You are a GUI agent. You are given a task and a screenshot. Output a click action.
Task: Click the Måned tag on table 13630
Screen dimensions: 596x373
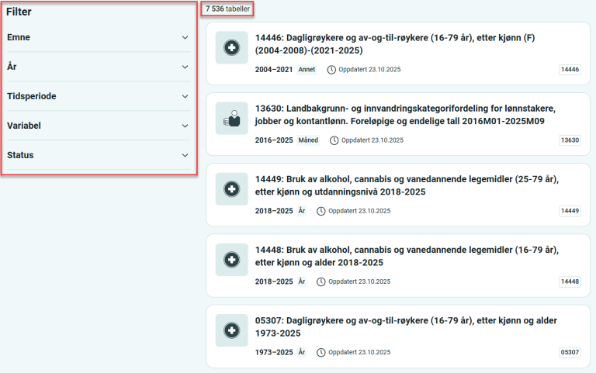click(x=308, y=140)
